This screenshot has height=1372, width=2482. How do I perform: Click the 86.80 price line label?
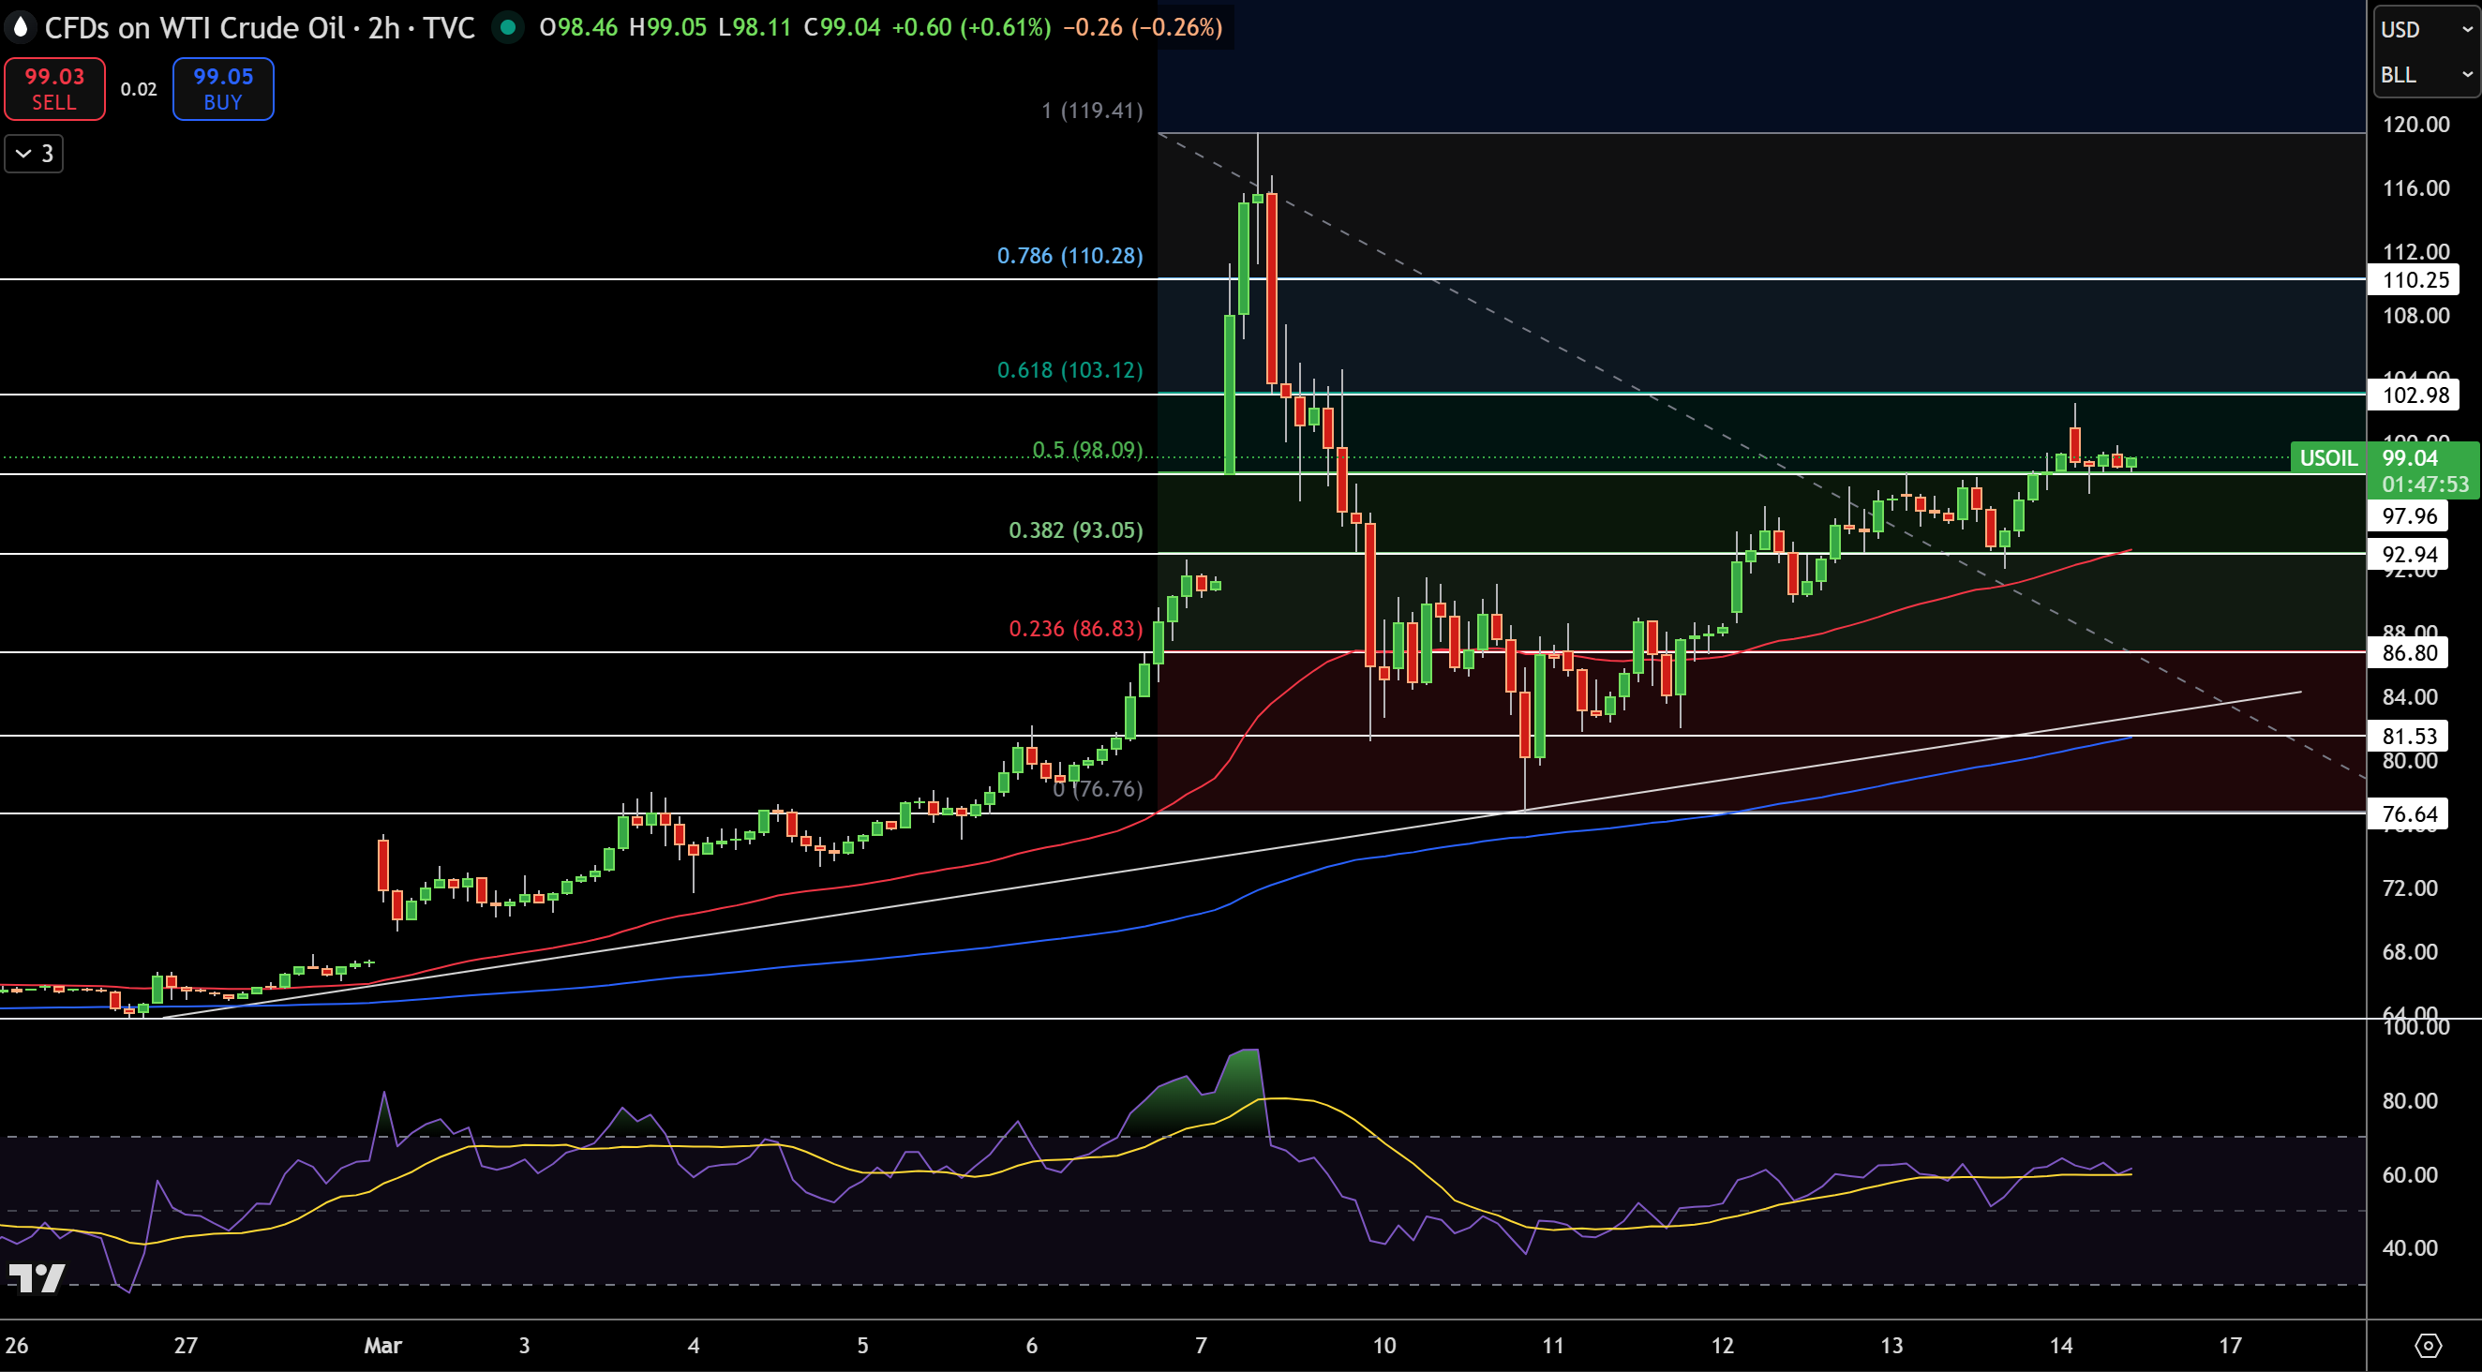point(2410,653)
